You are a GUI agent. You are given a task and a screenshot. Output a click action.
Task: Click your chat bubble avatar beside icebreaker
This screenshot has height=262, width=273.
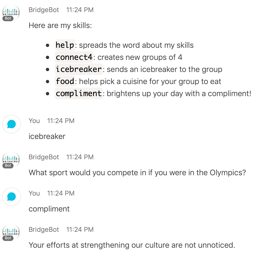(12, 124)
